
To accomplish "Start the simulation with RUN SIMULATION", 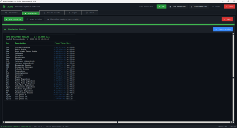I will click(14, 19).
